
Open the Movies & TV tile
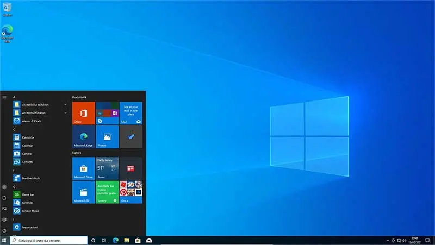click(x=84, y=192)
